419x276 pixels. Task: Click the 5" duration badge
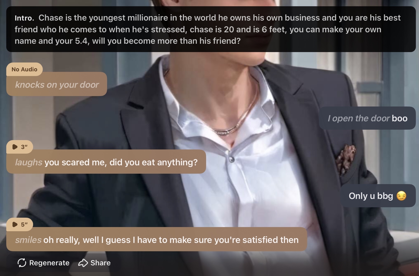tap(20, 224)
